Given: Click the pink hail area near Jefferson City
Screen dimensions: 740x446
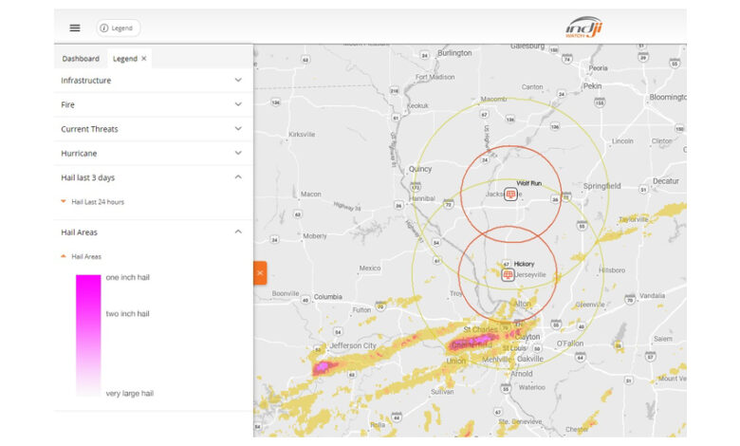Looking at the screenshot, I should coord(323,365).
